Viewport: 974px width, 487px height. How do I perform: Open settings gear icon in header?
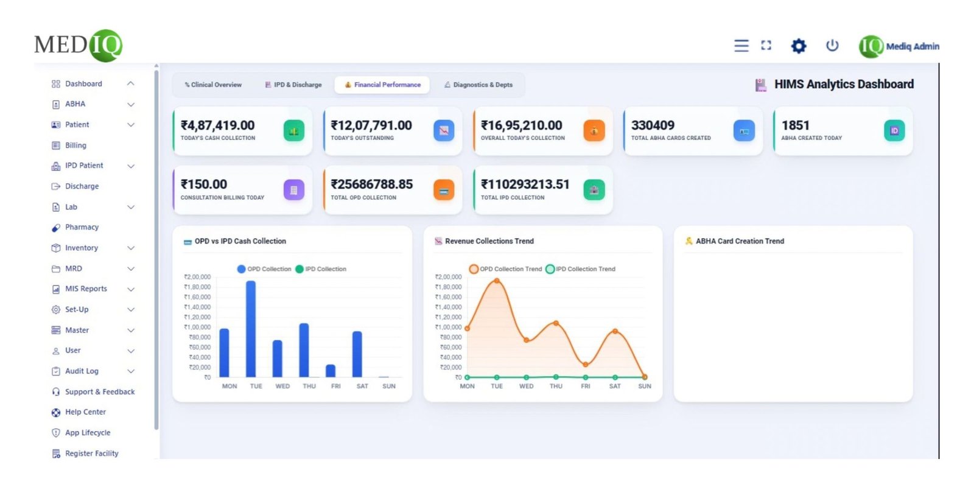(x=798, y=46)
